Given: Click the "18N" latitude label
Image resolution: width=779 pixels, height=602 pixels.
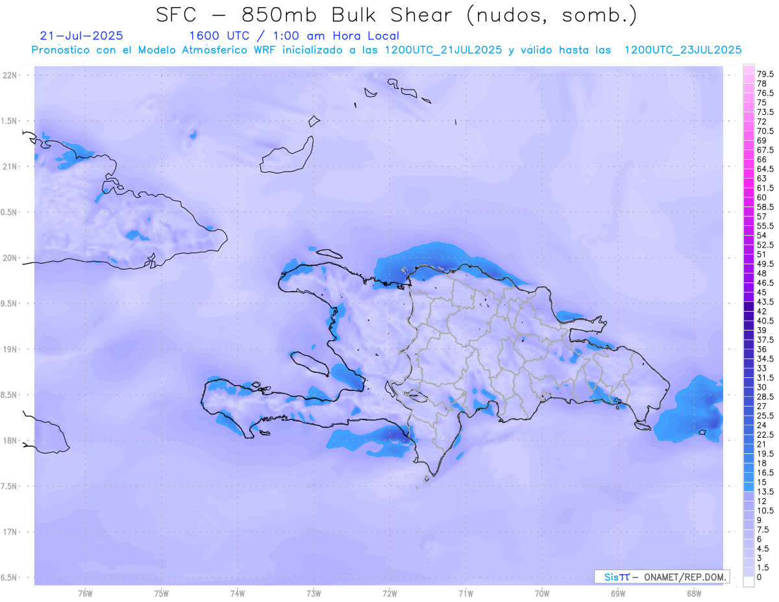Looking at the screenshot, I should click(x=11, y=440).
